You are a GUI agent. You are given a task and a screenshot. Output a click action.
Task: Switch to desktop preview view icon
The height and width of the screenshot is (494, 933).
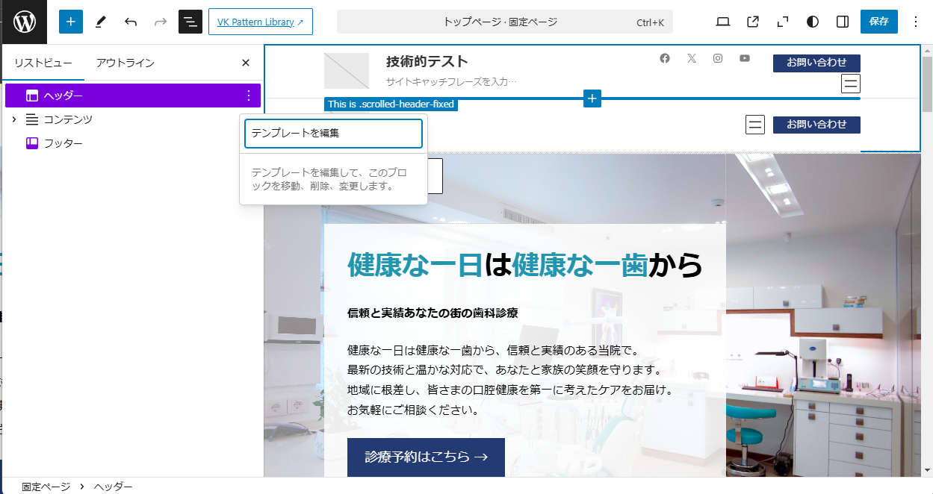pyautogui.click(x=722, y=22)
